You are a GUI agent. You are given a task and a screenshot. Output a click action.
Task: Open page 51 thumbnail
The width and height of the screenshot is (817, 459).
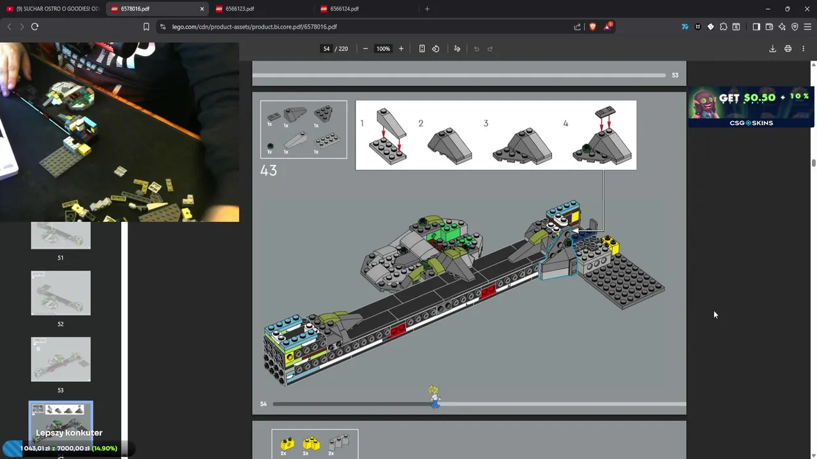pos(61,235)
